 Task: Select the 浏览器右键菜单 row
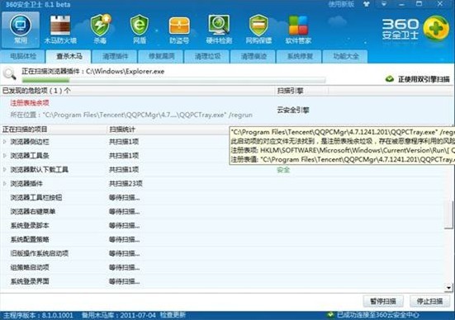coord(33,211)
